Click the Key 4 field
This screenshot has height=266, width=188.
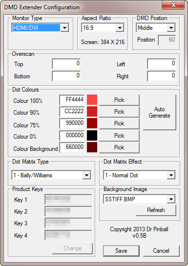(68, 235)
